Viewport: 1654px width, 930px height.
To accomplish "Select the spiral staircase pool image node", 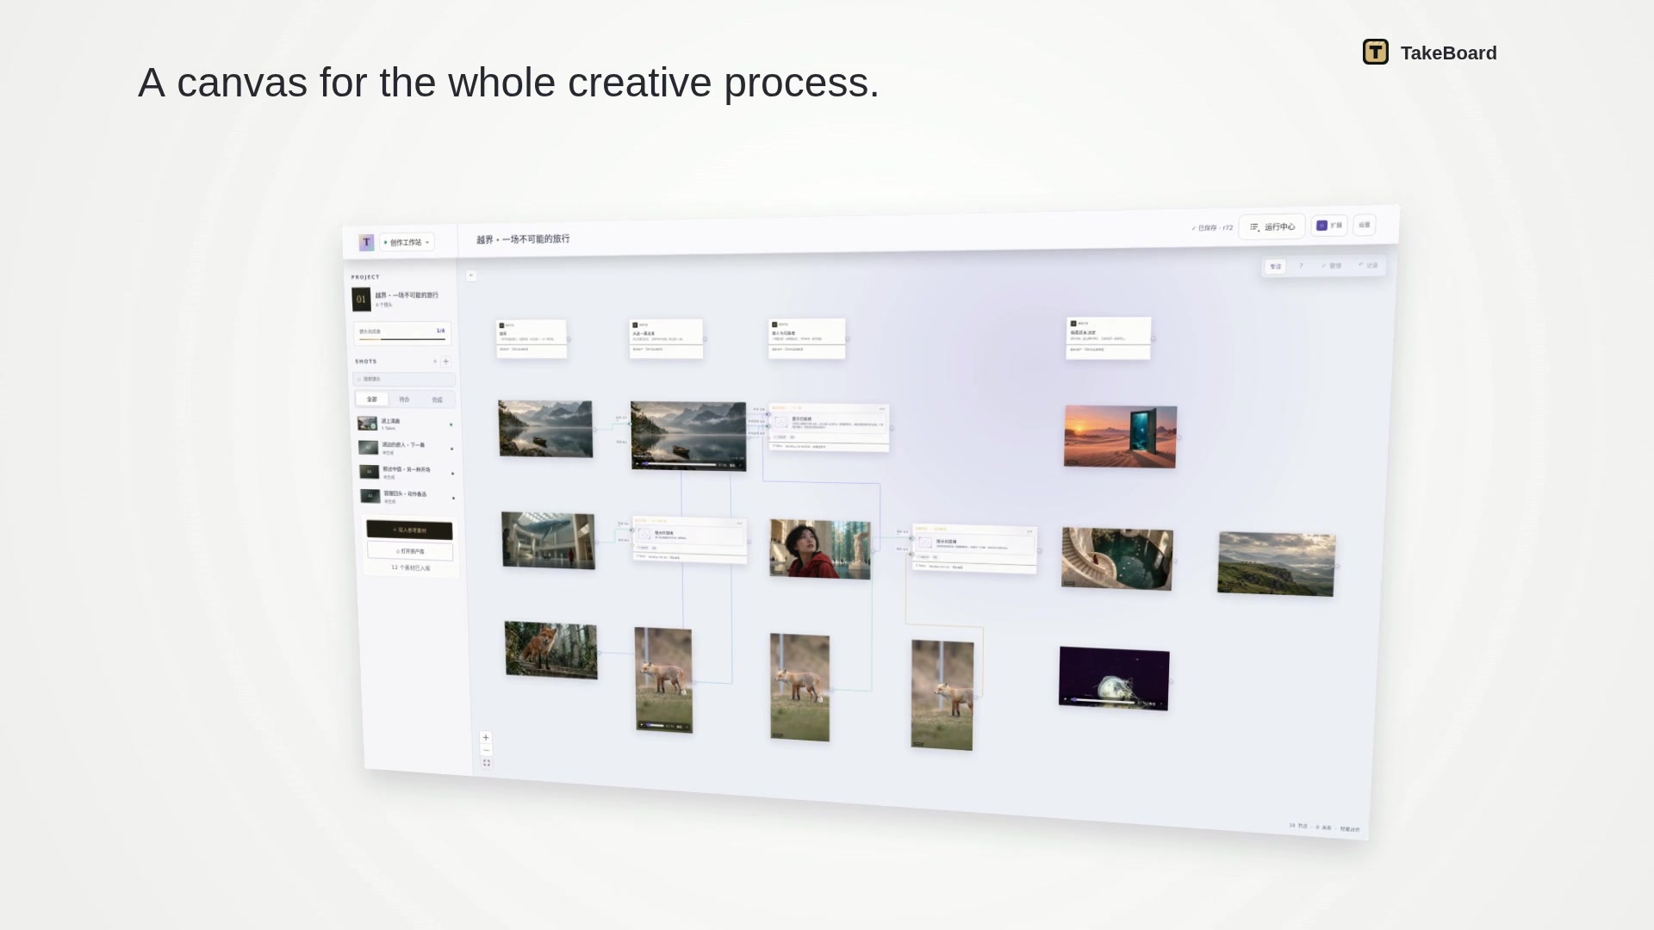I will click(x=1117, y=559).
